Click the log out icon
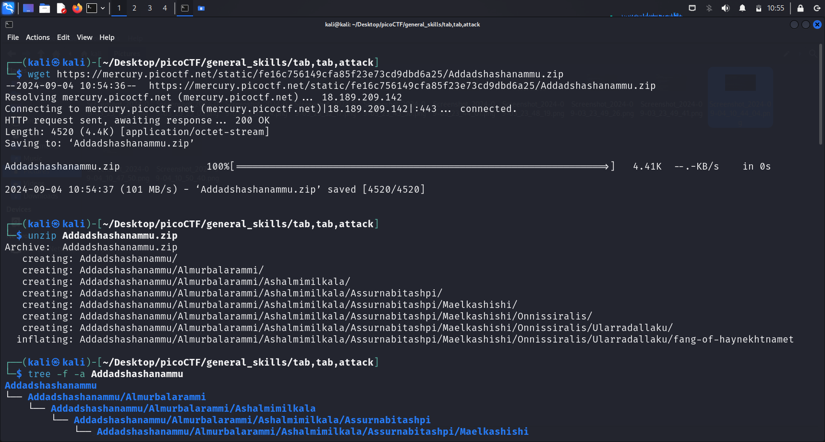Viewport: 825px width, 442px height. 817,8
